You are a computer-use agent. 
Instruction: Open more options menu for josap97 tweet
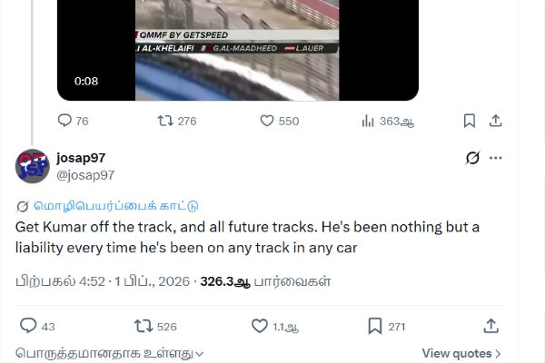pyautogui.click(x=496, y=158)
